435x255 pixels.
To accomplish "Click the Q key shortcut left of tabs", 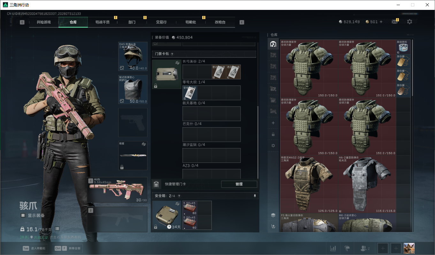I will 22,22.
